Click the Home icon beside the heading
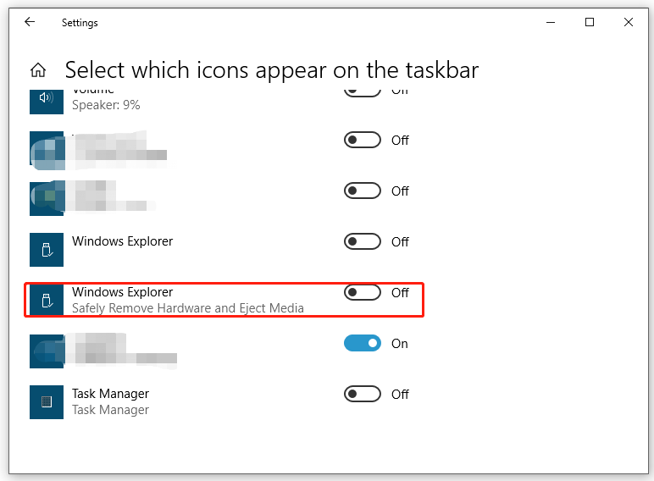 pyautogui.click(x=38, y=70)
